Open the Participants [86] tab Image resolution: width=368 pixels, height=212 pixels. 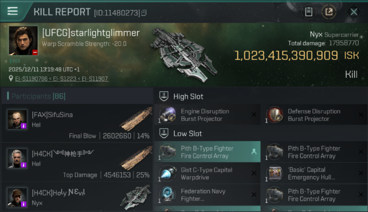click(x=38, y=96)
